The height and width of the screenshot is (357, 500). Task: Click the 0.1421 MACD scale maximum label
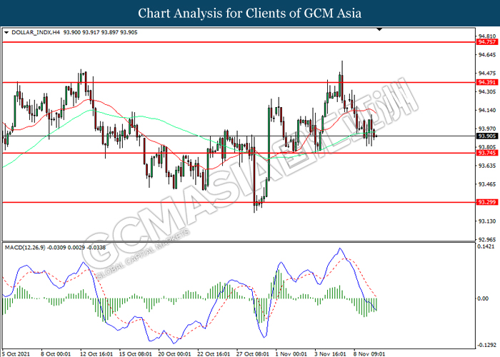pyautogui.click(x=486, y=247)
